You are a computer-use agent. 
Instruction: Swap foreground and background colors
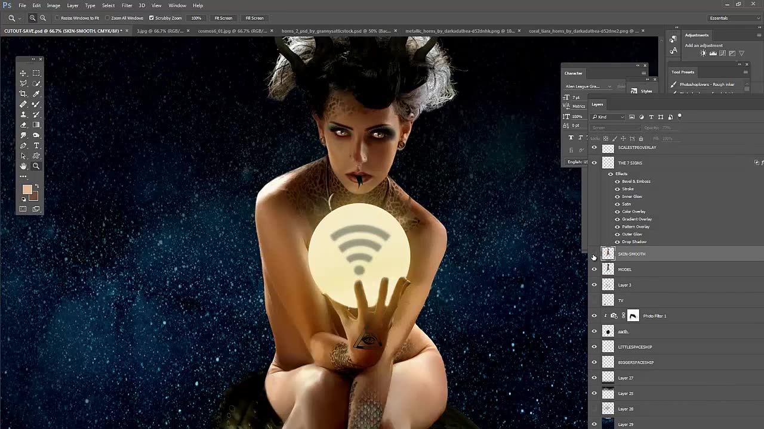click(x=37, y=186)
